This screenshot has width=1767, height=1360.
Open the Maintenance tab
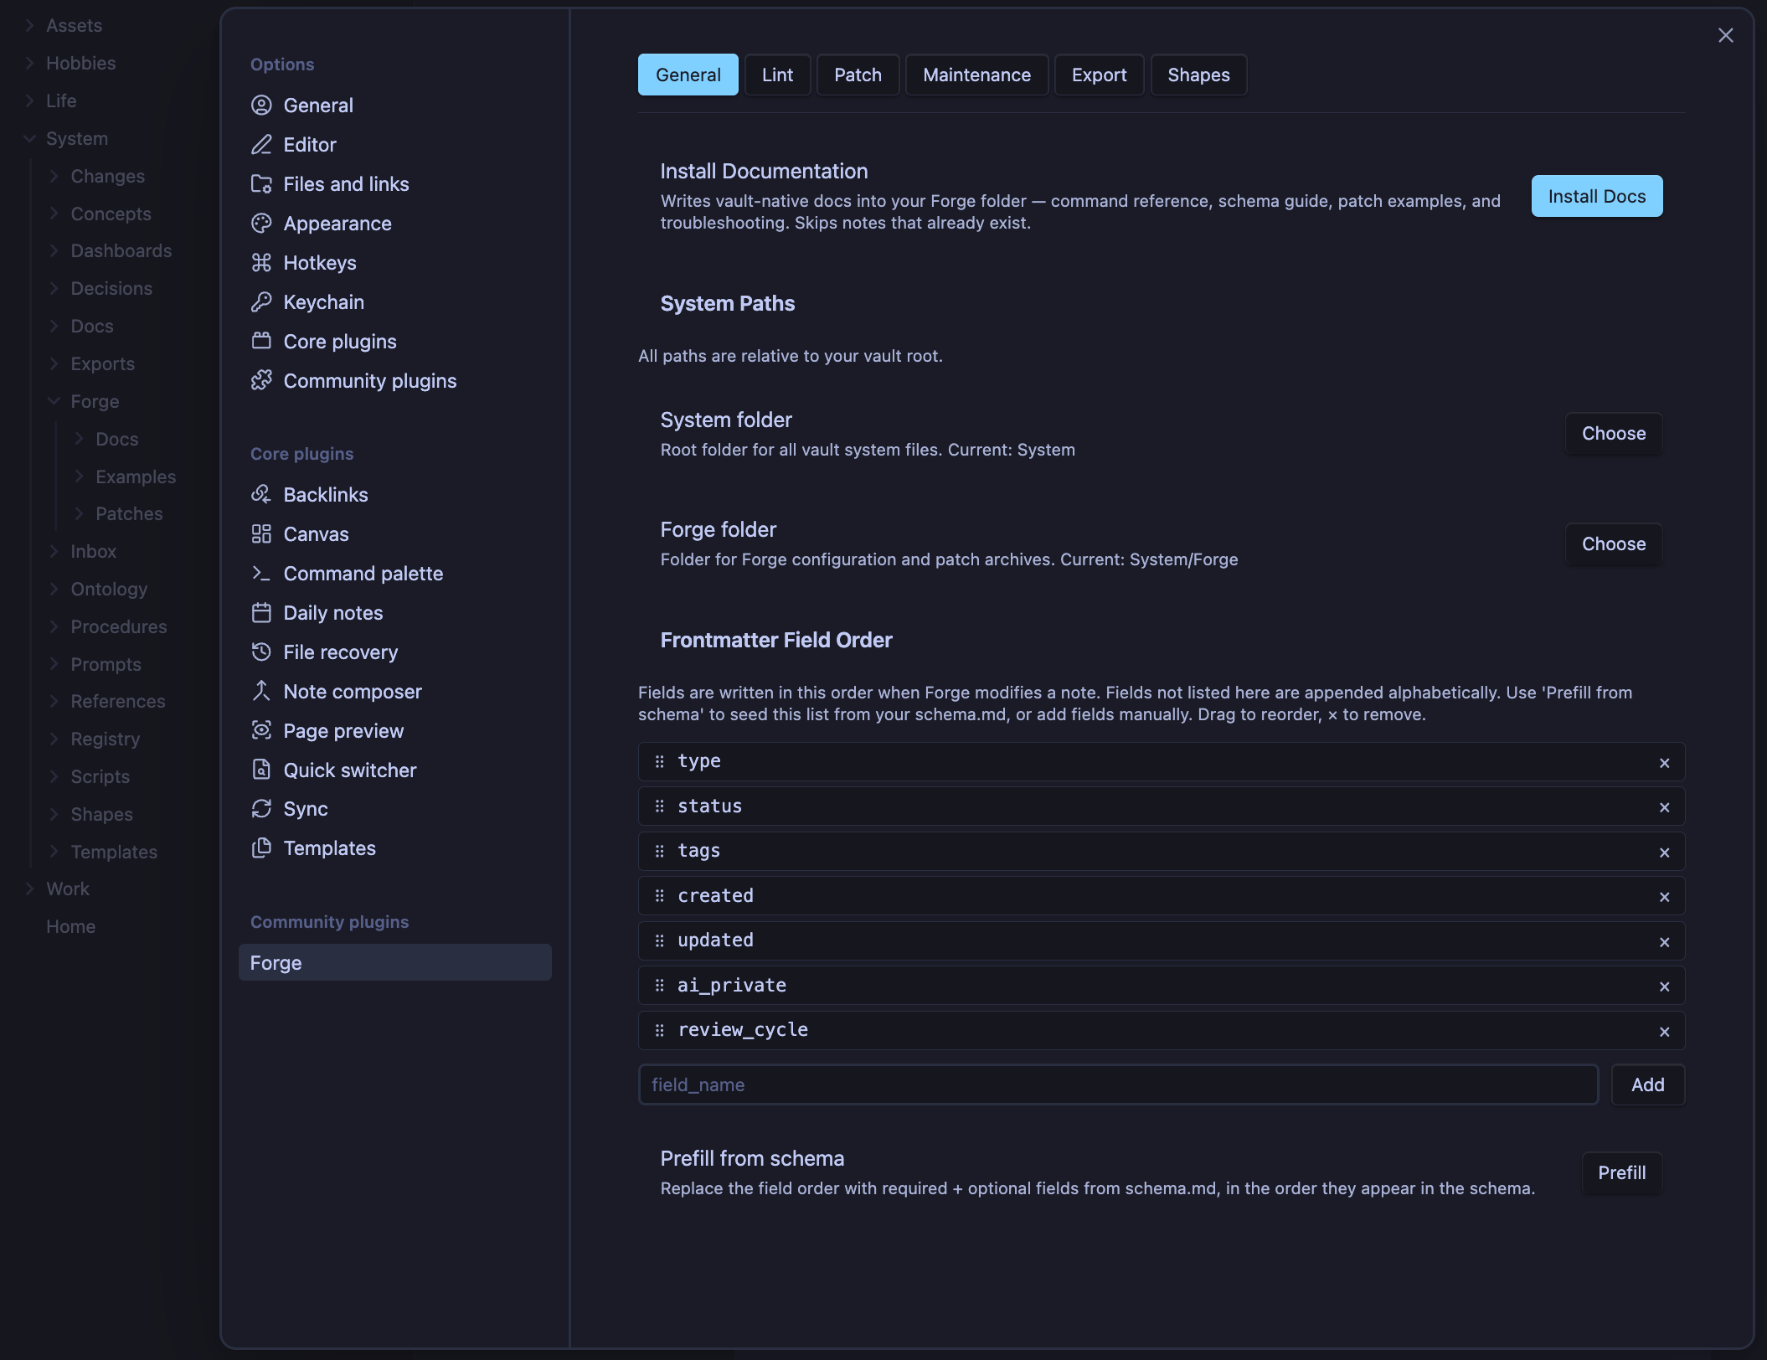click(976, 75)
